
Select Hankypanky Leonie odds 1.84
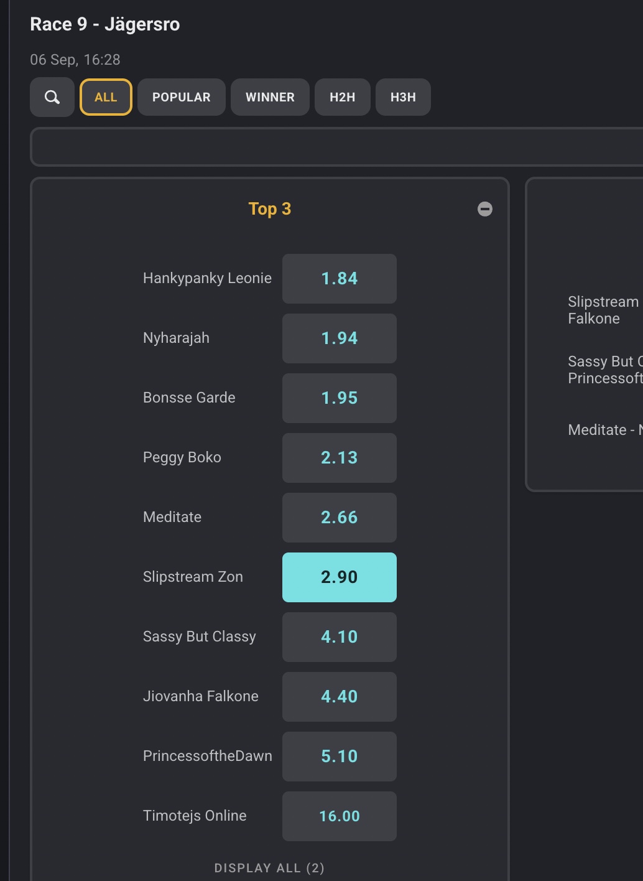click(340, 279)
